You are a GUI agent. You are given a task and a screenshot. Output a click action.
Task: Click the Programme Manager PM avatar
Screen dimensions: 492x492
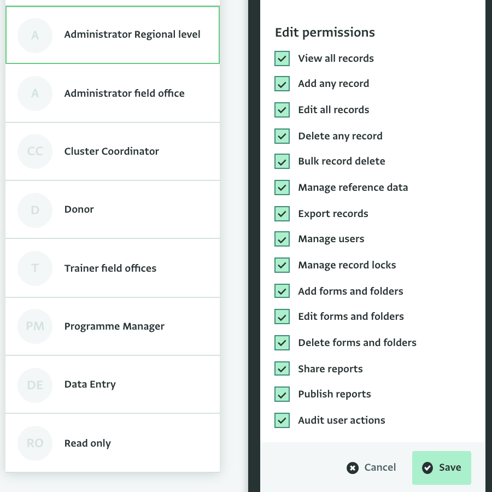tap(35, 326)
